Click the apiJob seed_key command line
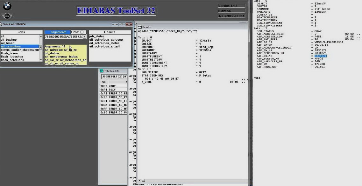This screenshot has height=186, width=362. 168,31
